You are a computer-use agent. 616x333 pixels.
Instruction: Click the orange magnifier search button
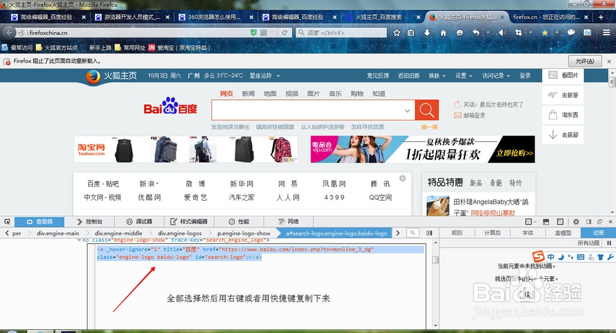coord(427,110)
